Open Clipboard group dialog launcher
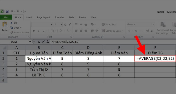 29,37
